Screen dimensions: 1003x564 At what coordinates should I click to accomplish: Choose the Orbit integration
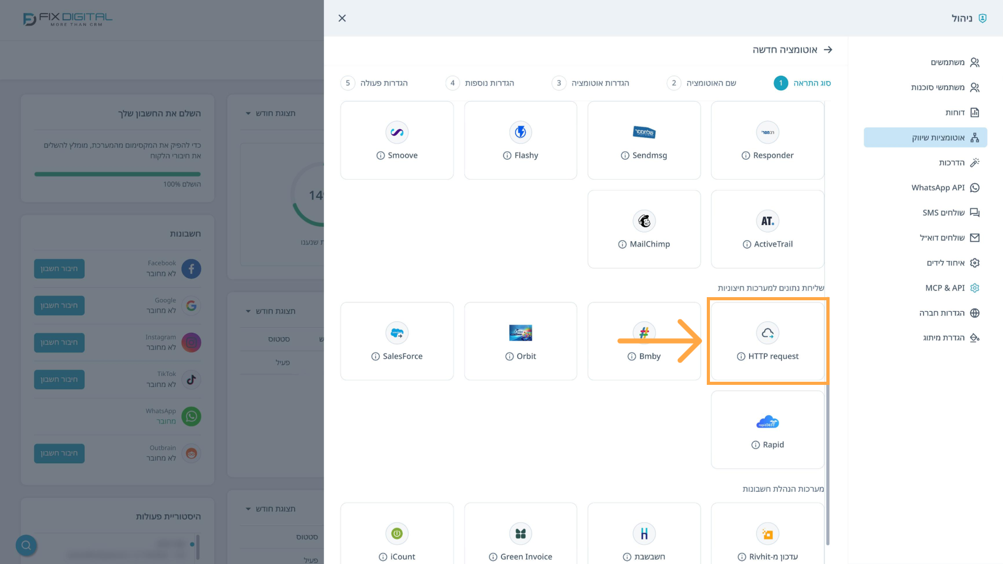[520, 341]
